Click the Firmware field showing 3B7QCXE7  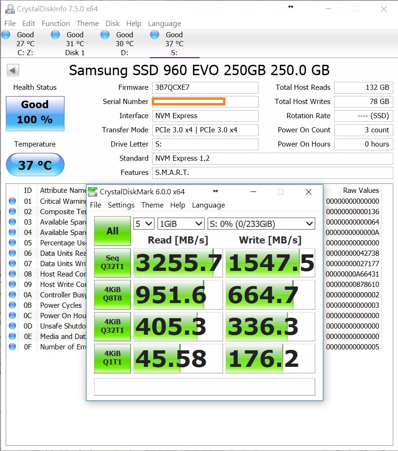click(205, 87)
